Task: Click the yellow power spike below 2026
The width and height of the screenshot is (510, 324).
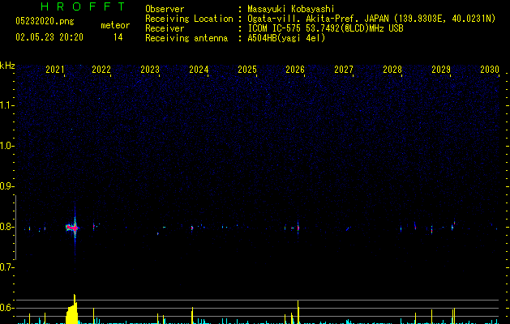Action: [x=298, y=312]
